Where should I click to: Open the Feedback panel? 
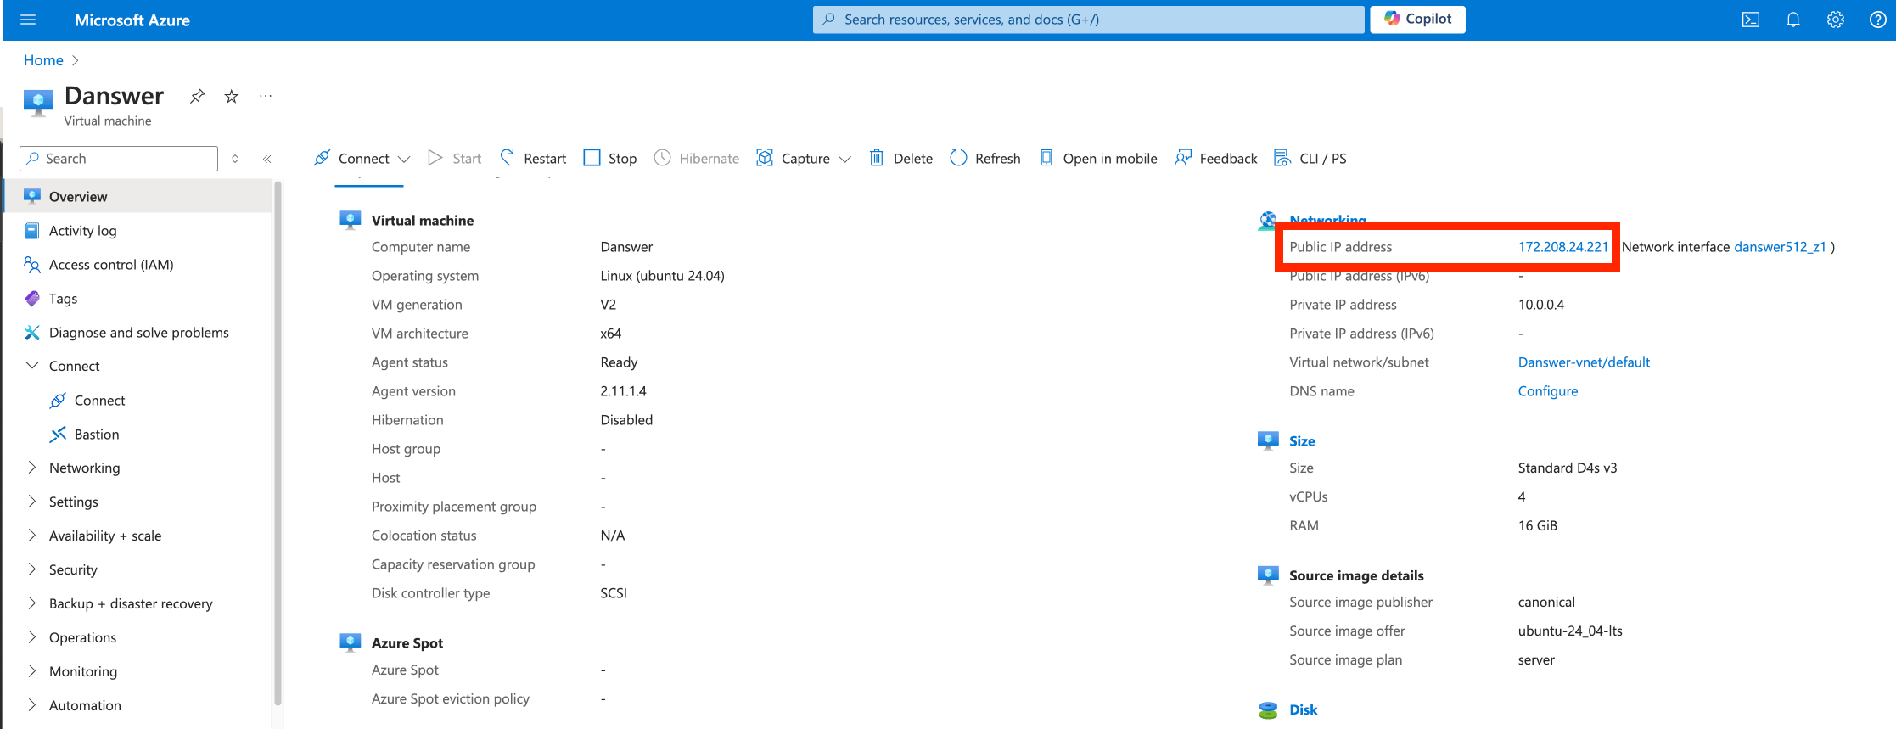pyautogui.click(x=1216, y=158)
